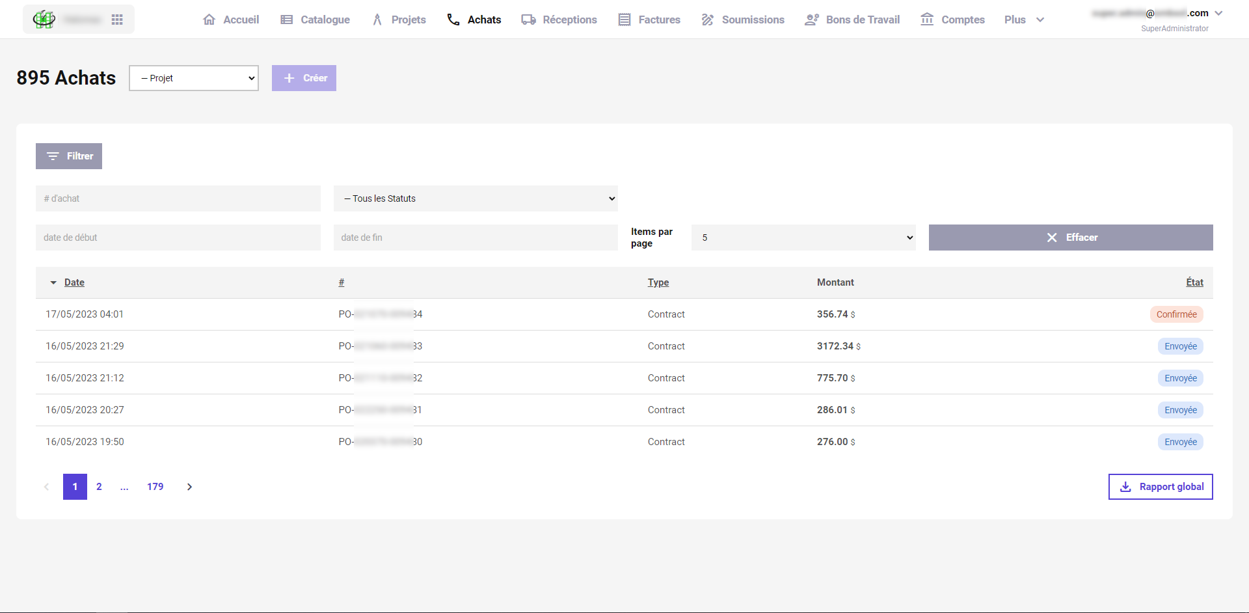Select the Catalogue icon in the navigation

pos(286,20)
